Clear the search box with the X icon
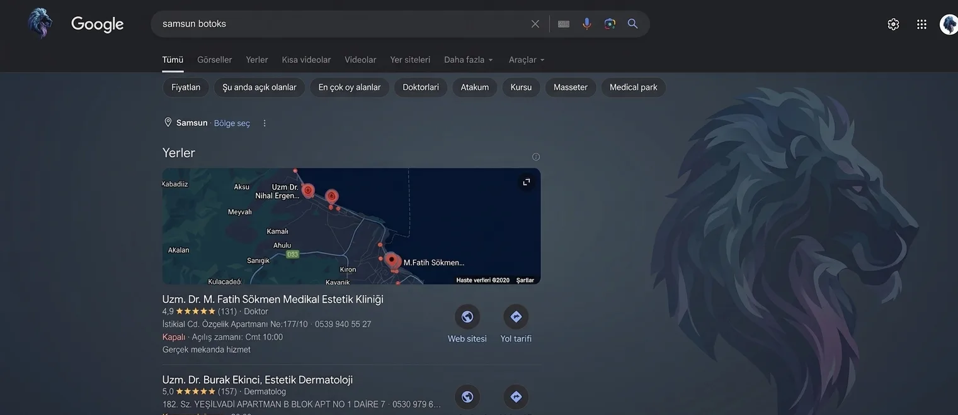Image resolution: width=958 pixels, height=415 pixels. pyautogui.click(x=535, y=24)
